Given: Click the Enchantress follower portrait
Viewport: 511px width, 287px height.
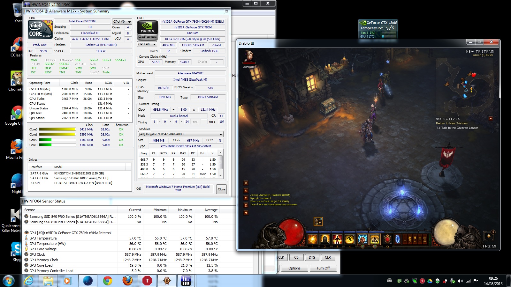Looking at the screenshot, I should click(249, 57).
